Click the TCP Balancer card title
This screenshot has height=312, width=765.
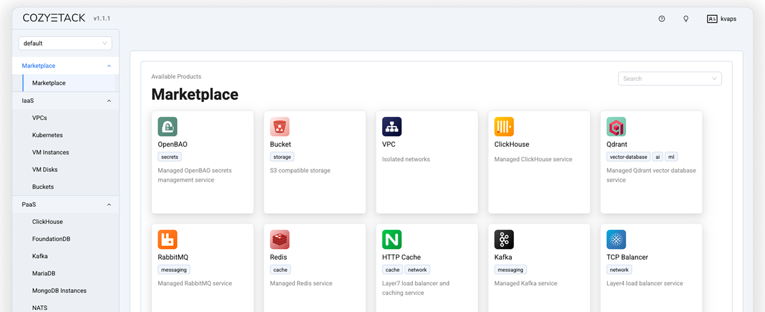click(627, 257)
